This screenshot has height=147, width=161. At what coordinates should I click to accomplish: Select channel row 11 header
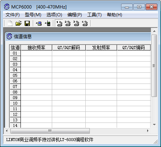[x=15, y=109]
